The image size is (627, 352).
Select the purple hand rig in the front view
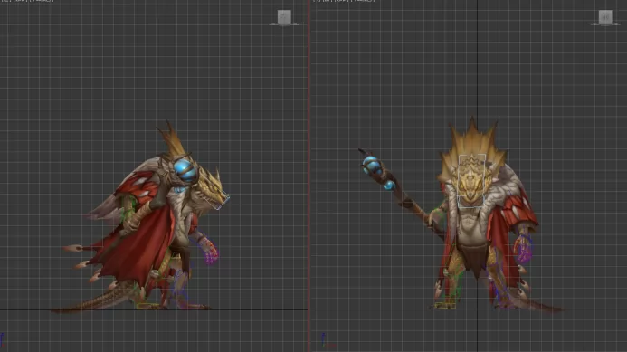point(523,249)
